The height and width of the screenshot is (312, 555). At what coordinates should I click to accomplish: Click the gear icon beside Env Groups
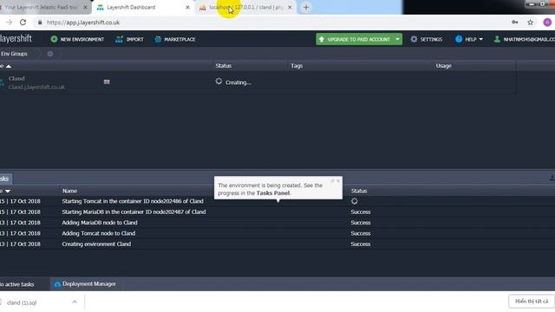[x=50, y=54]
